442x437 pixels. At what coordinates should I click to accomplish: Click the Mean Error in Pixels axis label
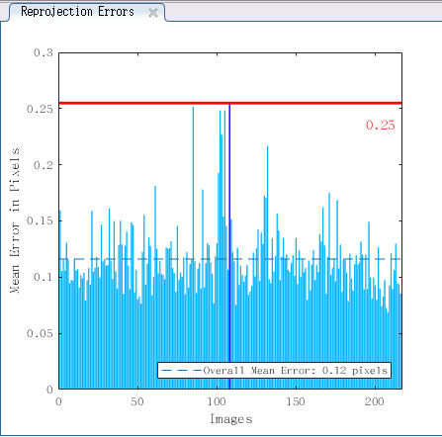click(x=15, y=220)
